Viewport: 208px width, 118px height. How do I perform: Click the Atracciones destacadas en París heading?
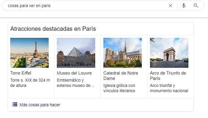(x=53, y=29)
